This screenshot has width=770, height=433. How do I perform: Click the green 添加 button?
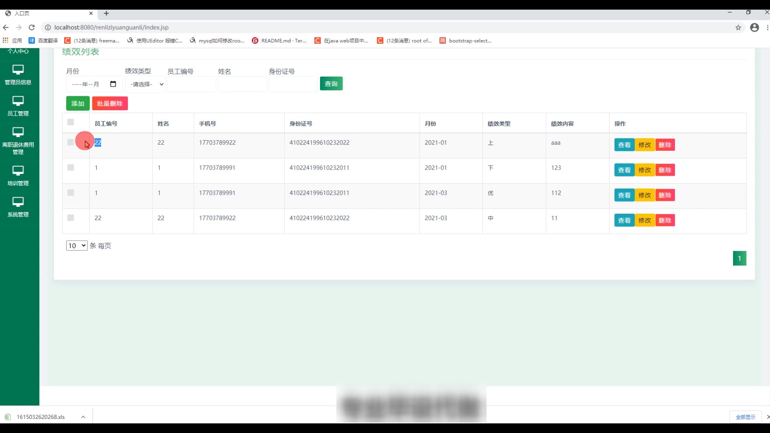tap(78, 103)
